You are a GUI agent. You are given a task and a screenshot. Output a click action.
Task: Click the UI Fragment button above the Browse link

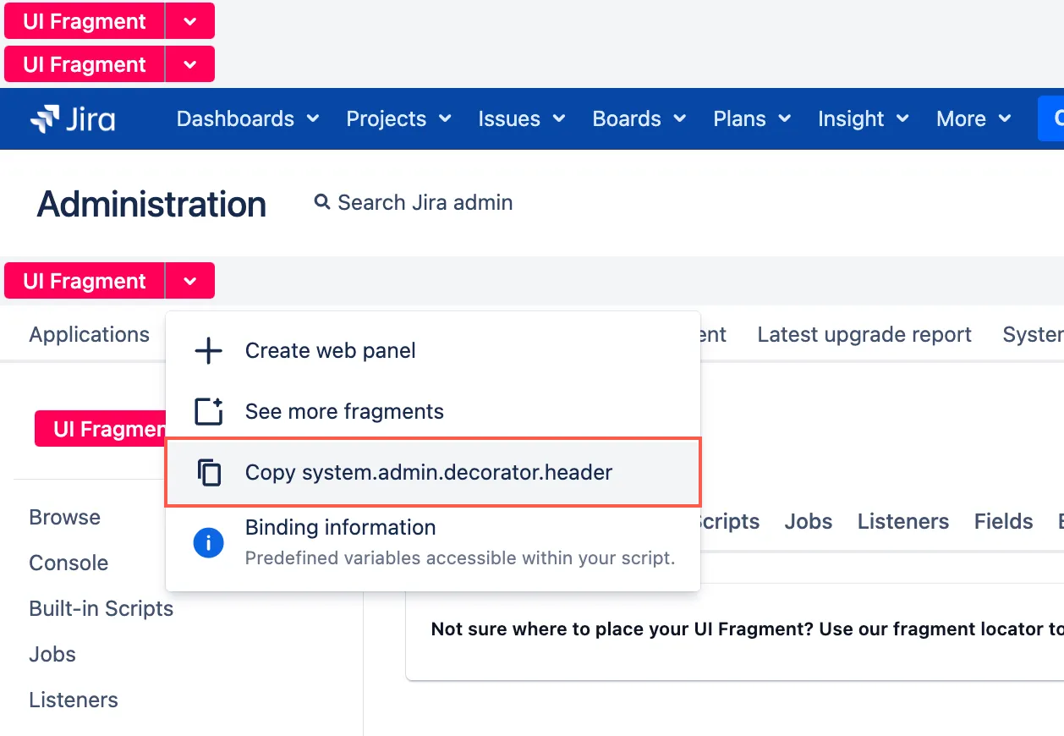(100, 429)
